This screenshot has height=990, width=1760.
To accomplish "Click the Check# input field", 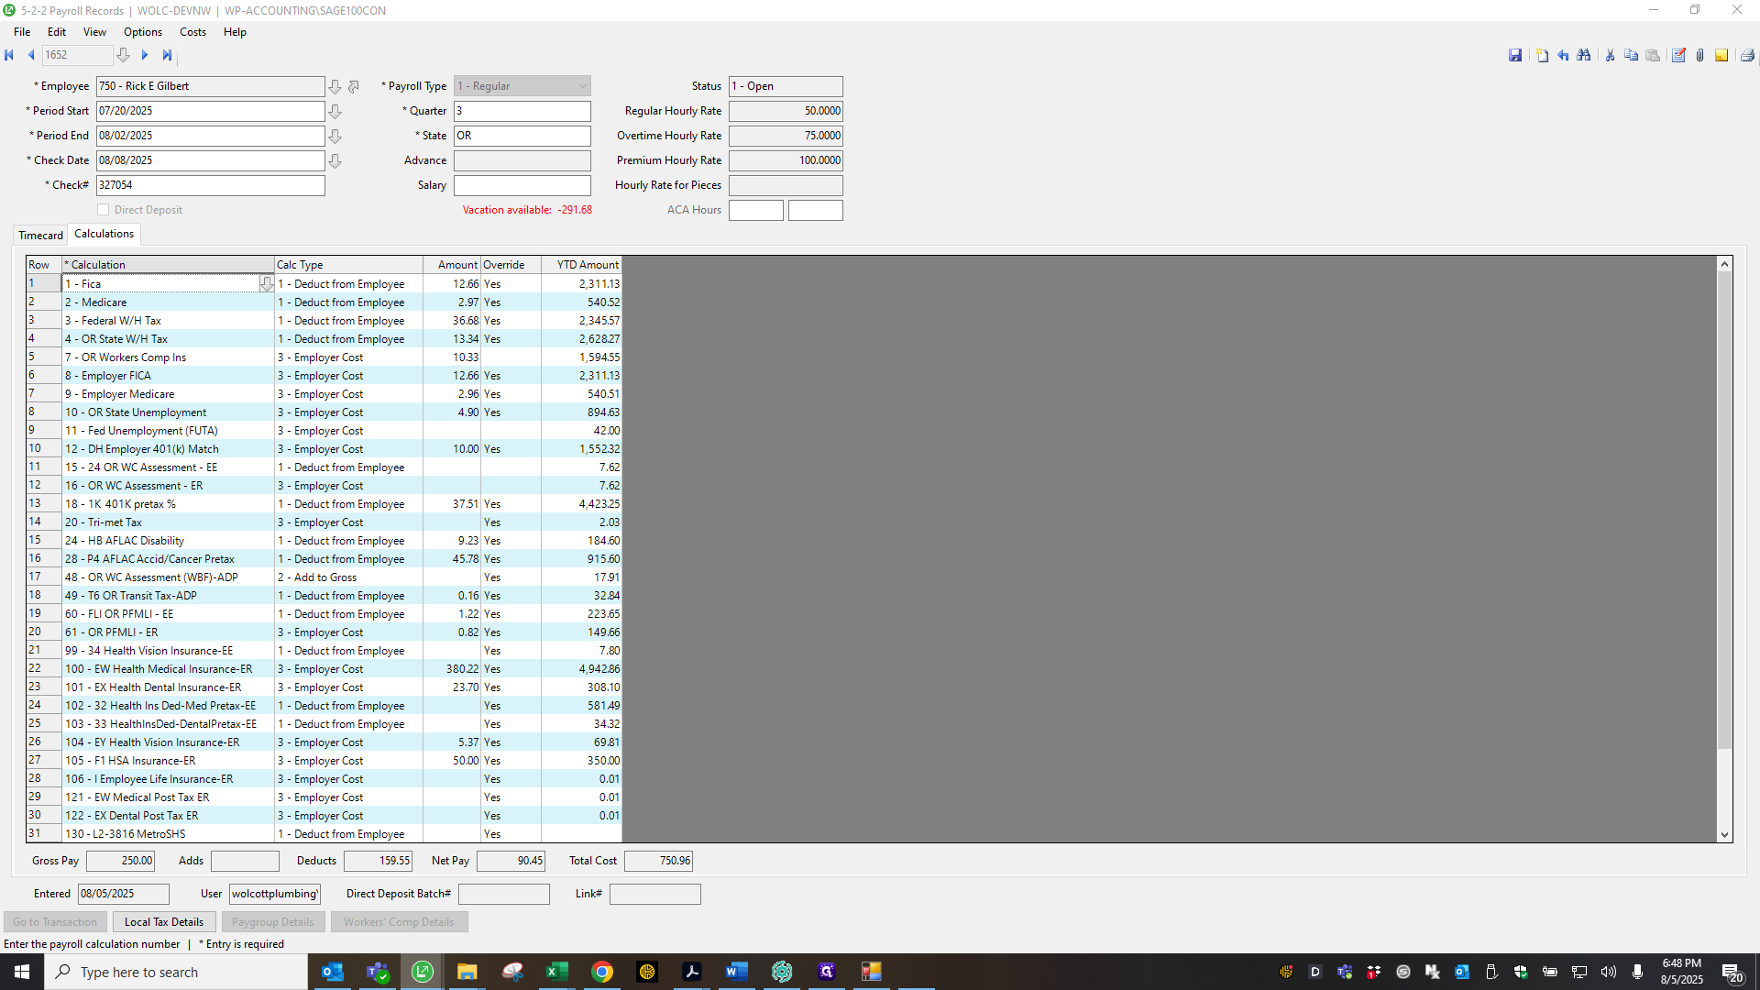I will point(211,185).
